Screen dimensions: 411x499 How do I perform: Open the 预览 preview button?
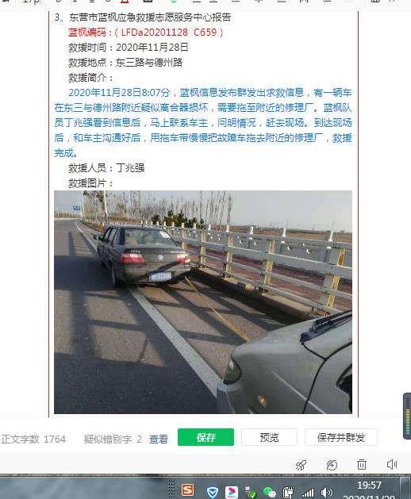[x=269, y=437]
